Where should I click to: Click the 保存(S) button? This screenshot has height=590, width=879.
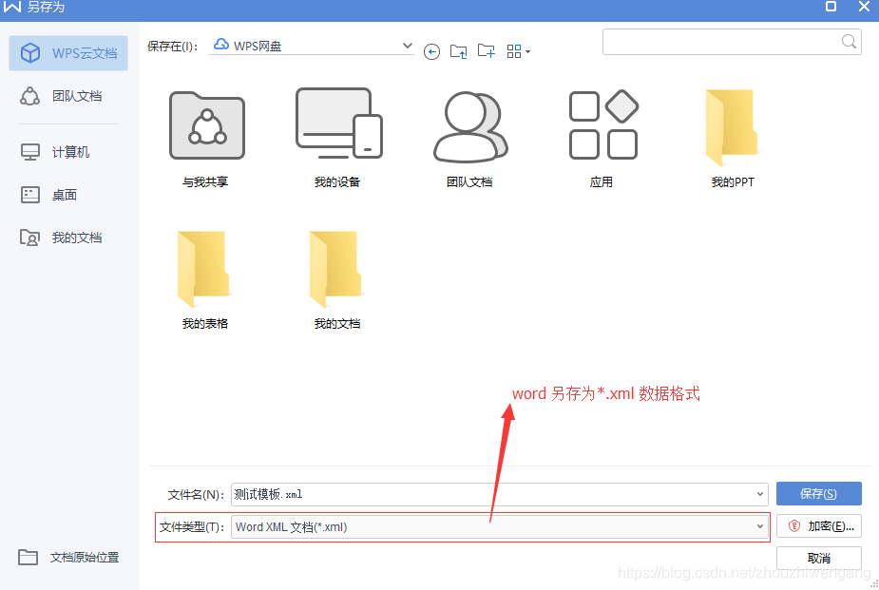[818, 494]
